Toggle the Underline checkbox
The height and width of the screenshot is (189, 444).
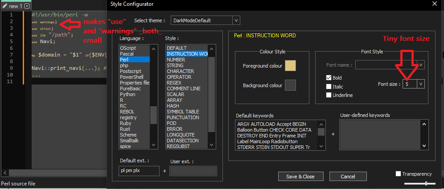(x=329, y=95)
